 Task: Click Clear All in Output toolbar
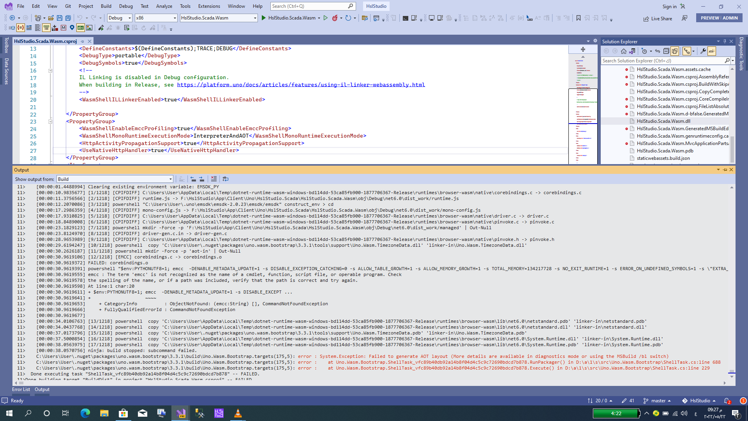pyautogui.click(x=214, y=179)
